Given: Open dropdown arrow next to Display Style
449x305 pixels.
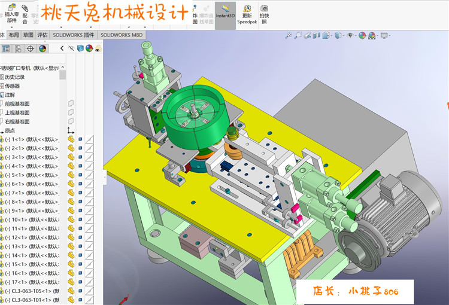Looking at the screenshot, I should pyautogui.click(x=343, y=36).
